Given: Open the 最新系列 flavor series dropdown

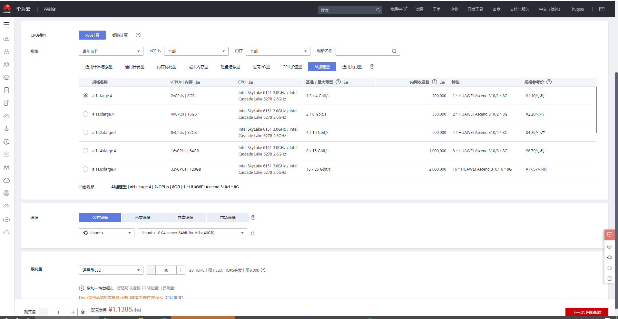Looking at the screenshot, I should 111,51.
